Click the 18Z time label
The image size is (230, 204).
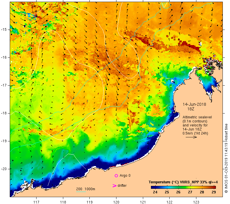(191, 109)
